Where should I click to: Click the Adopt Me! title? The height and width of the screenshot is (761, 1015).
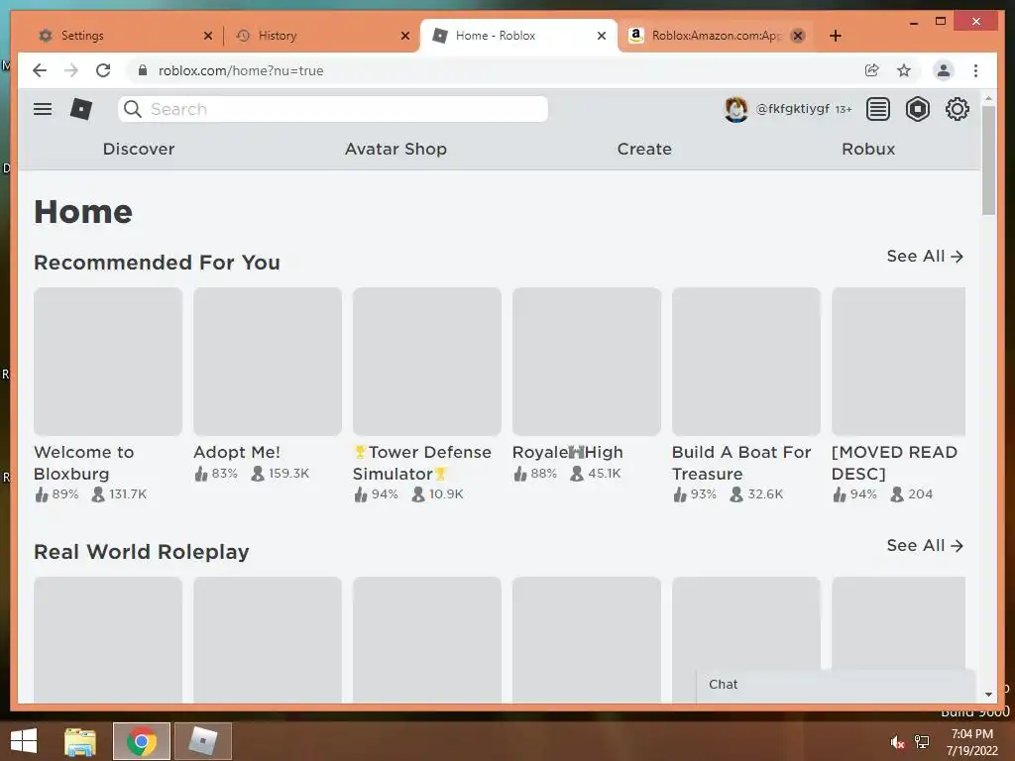pos(237,452)
